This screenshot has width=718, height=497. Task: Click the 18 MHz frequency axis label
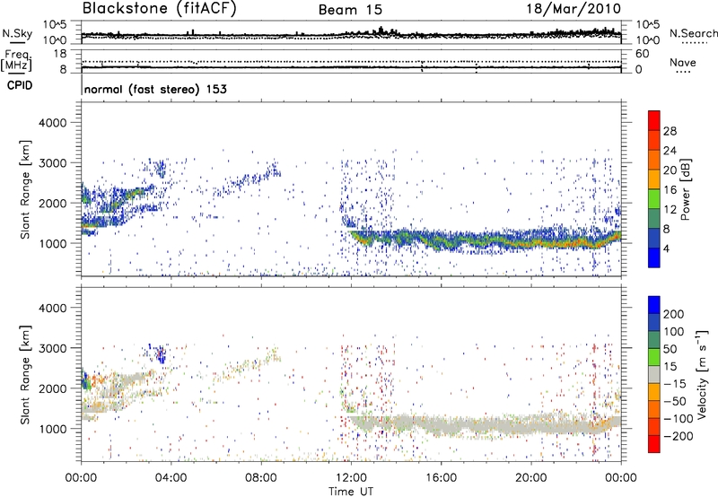coord(59,54)
